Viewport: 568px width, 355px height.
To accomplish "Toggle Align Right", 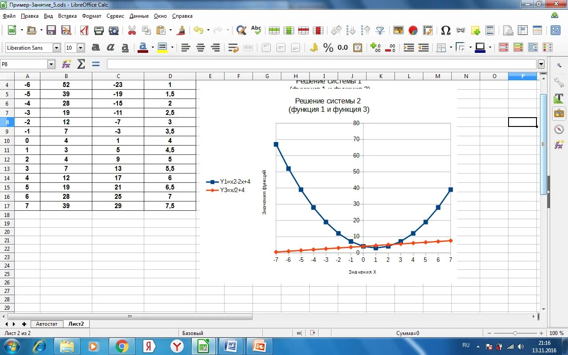I will click(x=215, y=47).
